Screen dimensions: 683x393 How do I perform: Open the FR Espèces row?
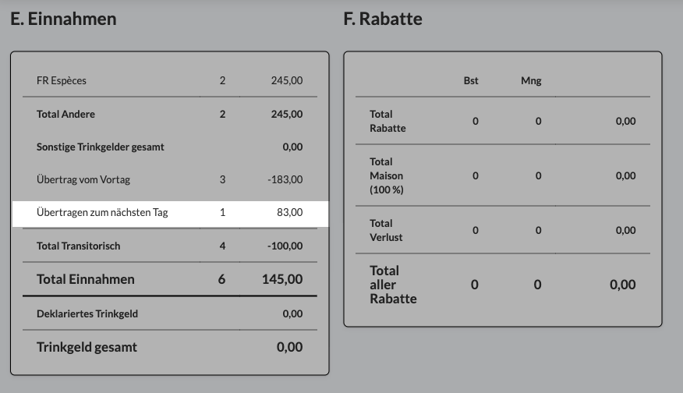pyautogui.click(x=170, y=80)
